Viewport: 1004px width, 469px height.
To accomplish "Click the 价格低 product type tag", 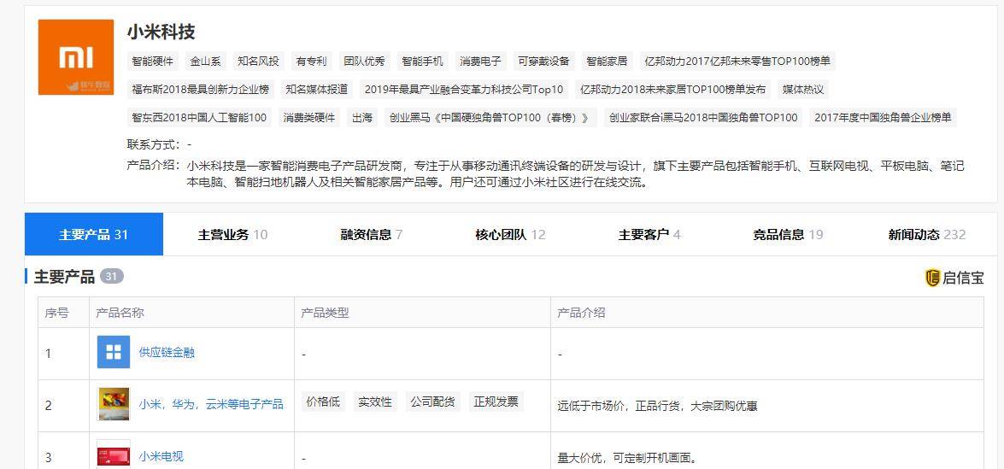I will (323, 402).
